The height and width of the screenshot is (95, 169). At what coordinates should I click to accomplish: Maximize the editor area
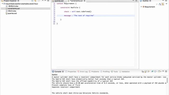pos(136,1)
